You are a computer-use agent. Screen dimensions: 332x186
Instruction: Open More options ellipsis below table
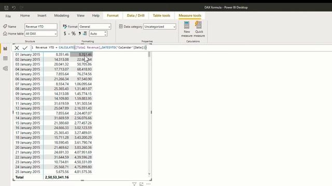pos(148,184)
